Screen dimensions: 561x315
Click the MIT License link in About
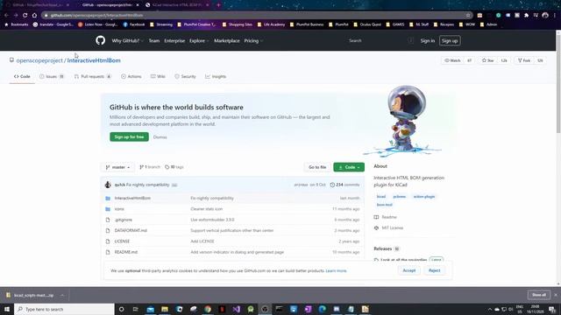(392, 227)
